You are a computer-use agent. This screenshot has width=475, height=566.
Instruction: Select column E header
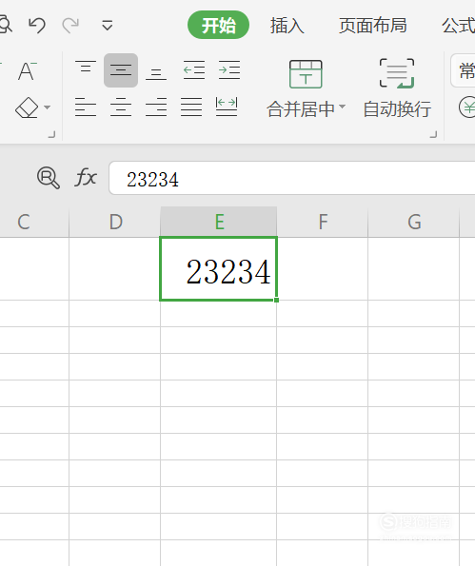coord(219,222)
